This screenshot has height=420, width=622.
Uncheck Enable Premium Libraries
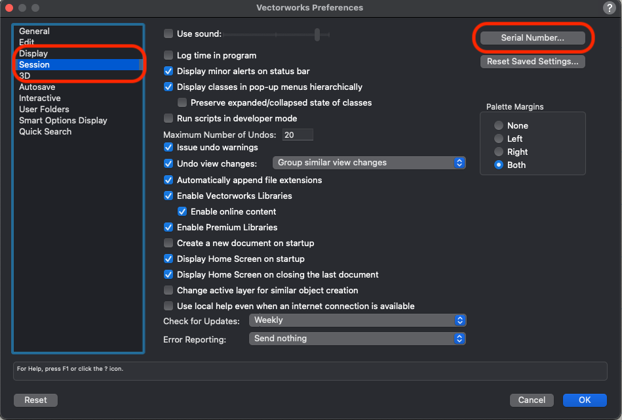(x=168, y=228)
